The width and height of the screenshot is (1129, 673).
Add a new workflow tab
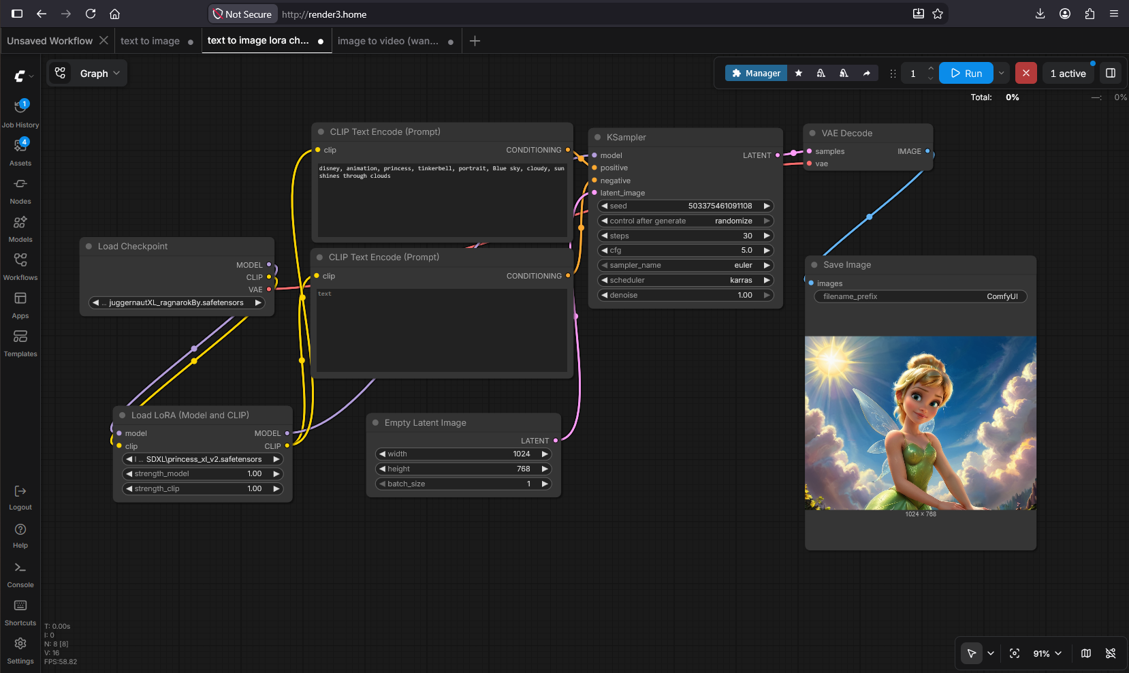475,41
